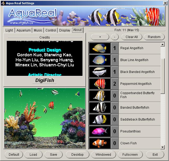169x161 pixels.
Task: Click the AquaReal banner image
Action: click(x=84, y=16)
